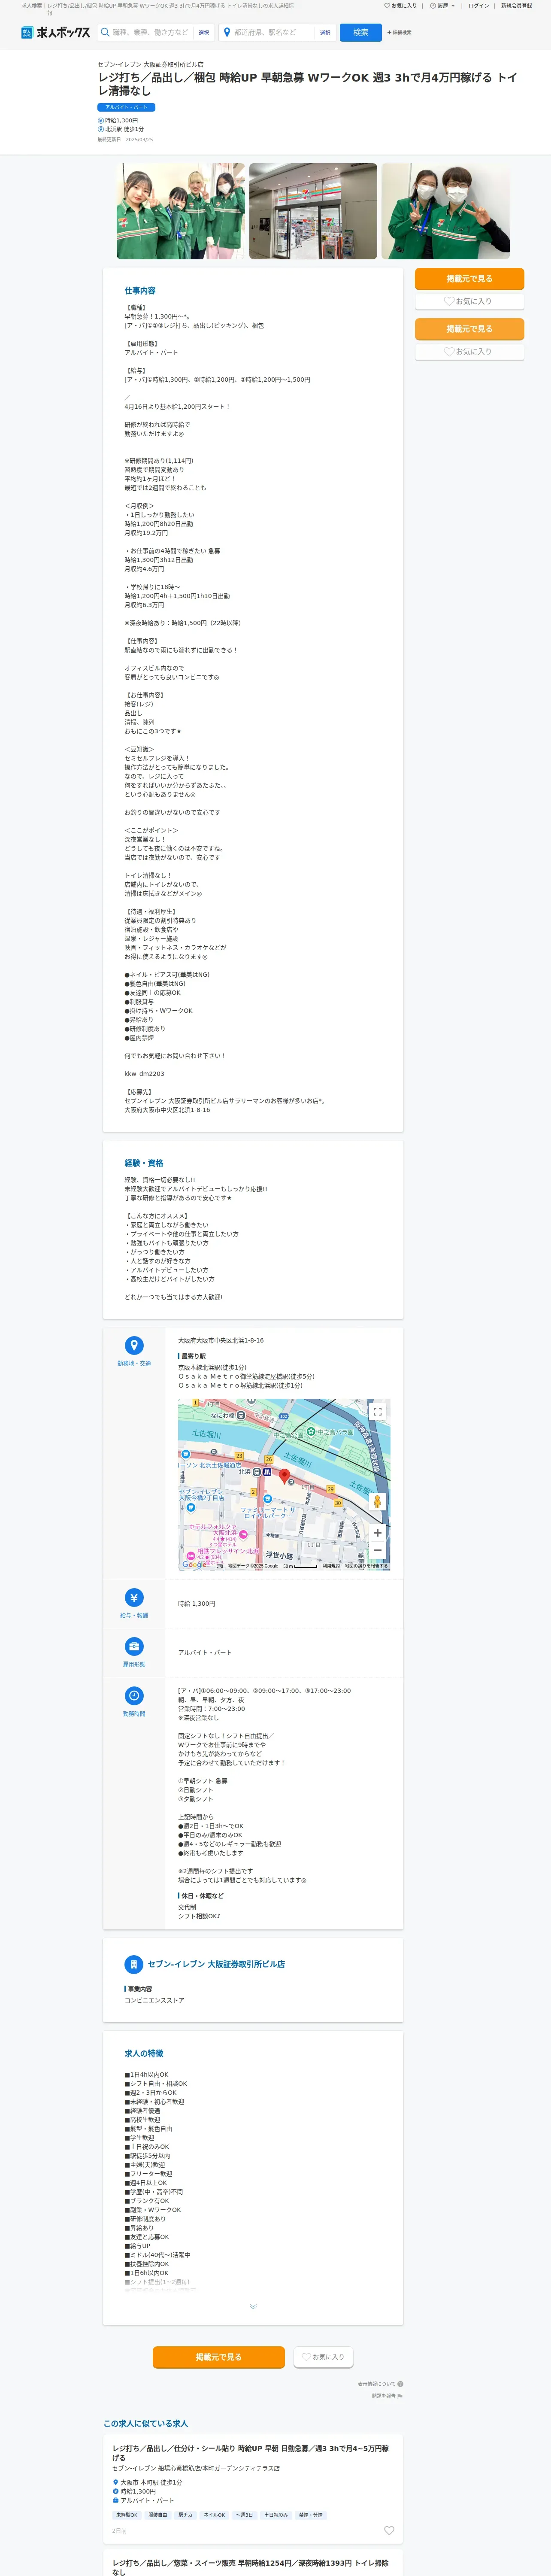Toggle fullscreen view on the map
551x2576 pixels.
tap(377, 1412)
